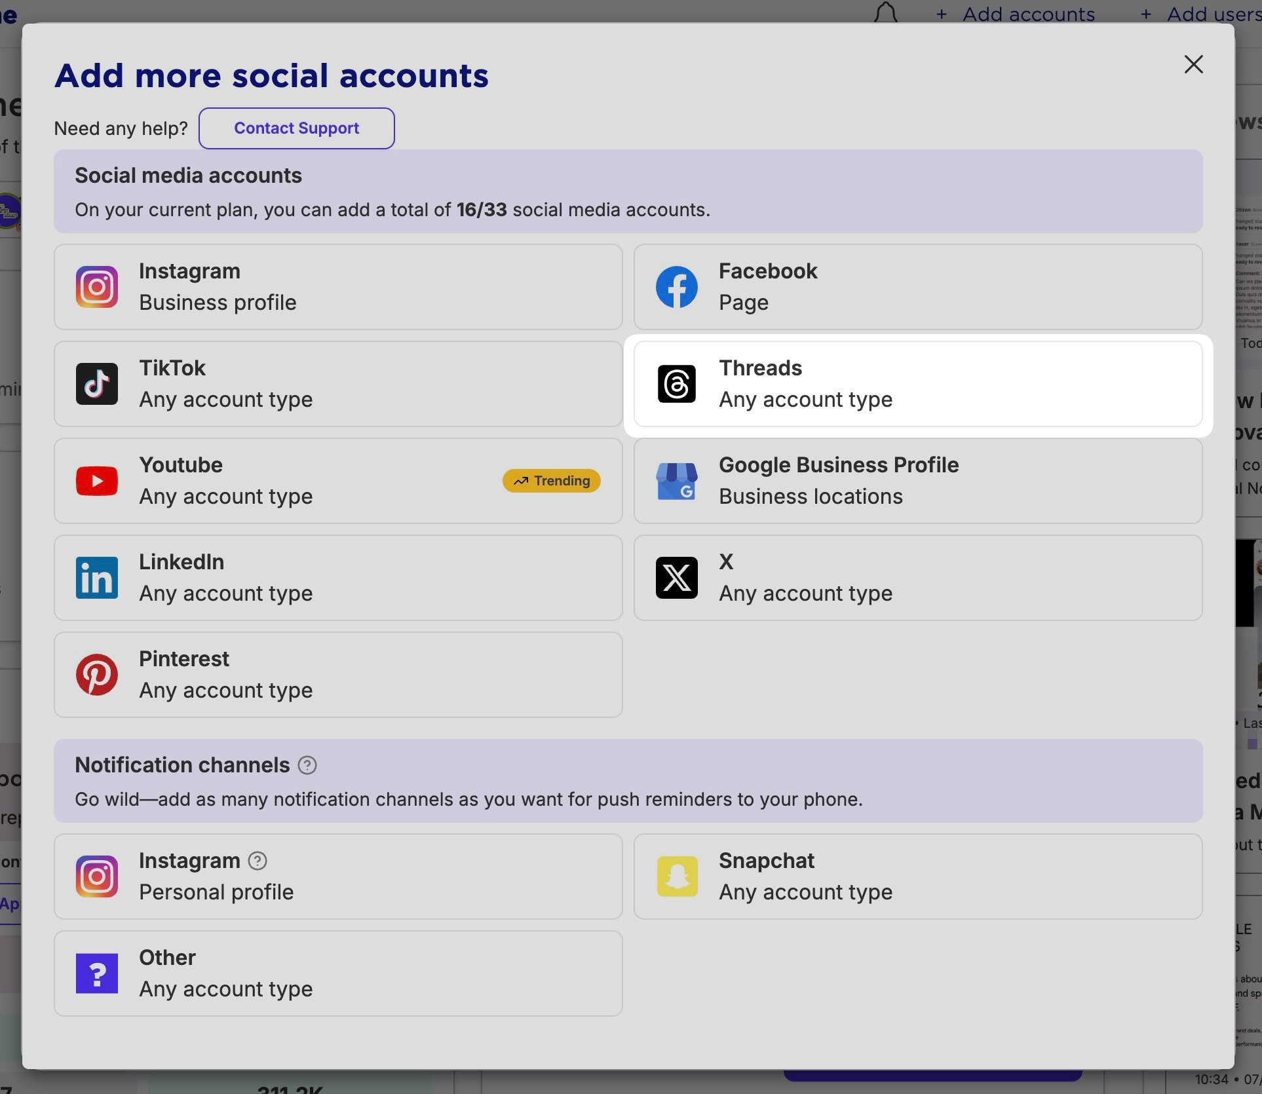Click the Google Business Profile store icon

[676, 481]
